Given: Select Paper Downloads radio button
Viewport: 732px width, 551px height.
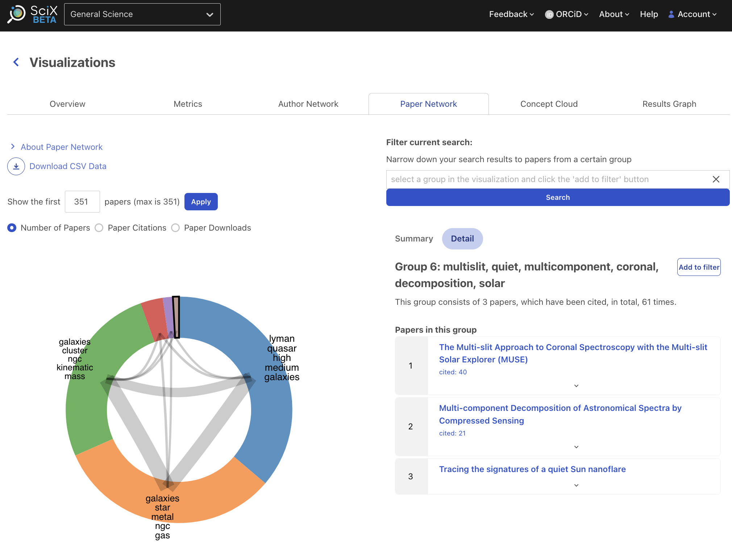Looking at the screenshot, I should (x=175, y=228).
